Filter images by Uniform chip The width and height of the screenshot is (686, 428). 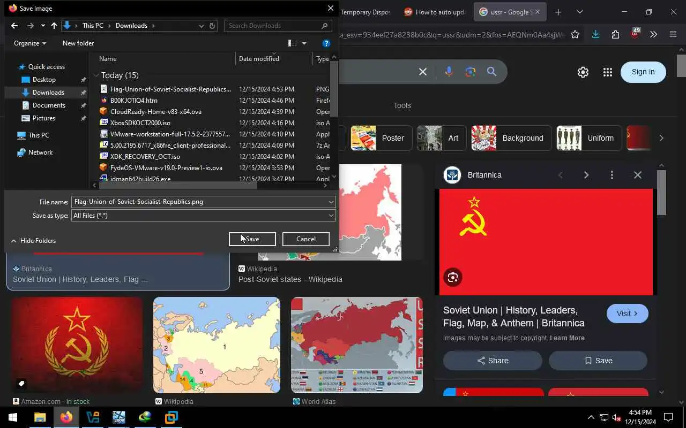589,138
